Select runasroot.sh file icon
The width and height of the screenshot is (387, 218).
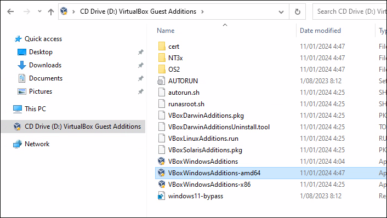161,104
